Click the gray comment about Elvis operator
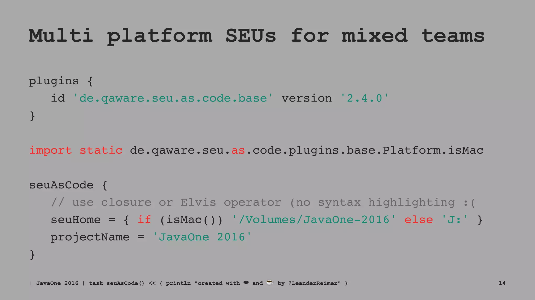 point(263,203)
